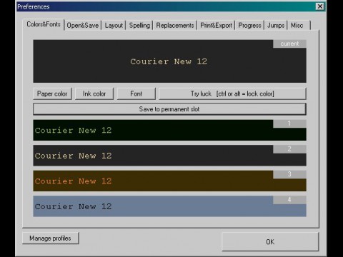Apply color slot 4 blue scheme
This screenshot has height=257, width=343.
(x=169, y=206)
